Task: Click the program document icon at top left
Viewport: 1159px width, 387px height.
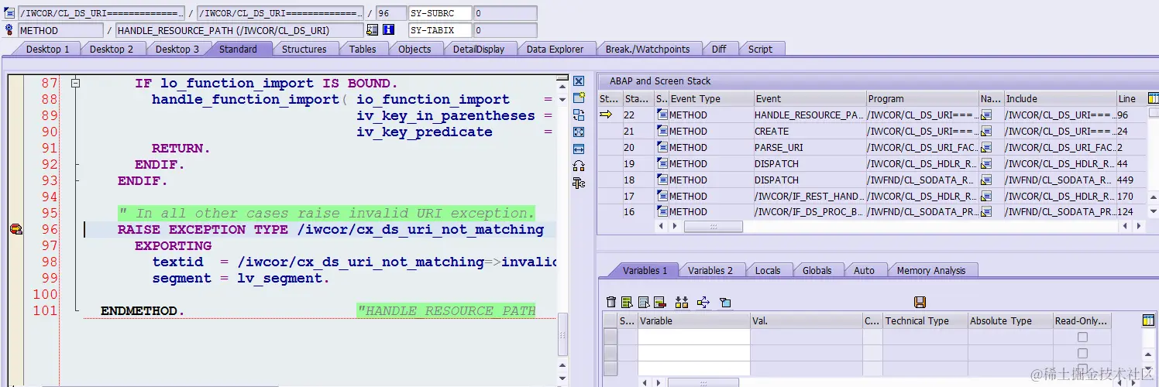Action: (x=9, y=12)
